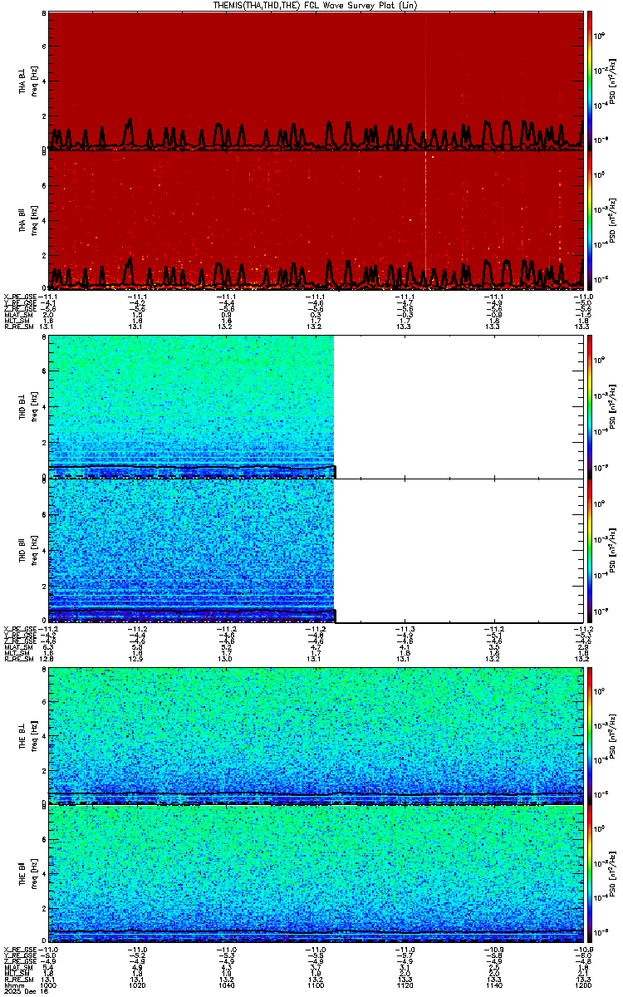Click the 1140 time tick label
Viewport: 623px width, 997px height.
pyautogui.click(x=493, y=985)
